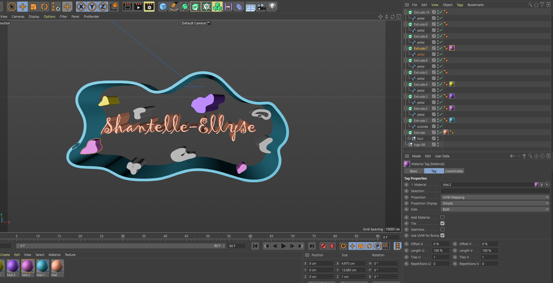Click the red Record Active Objects key button

coord(323,246)
